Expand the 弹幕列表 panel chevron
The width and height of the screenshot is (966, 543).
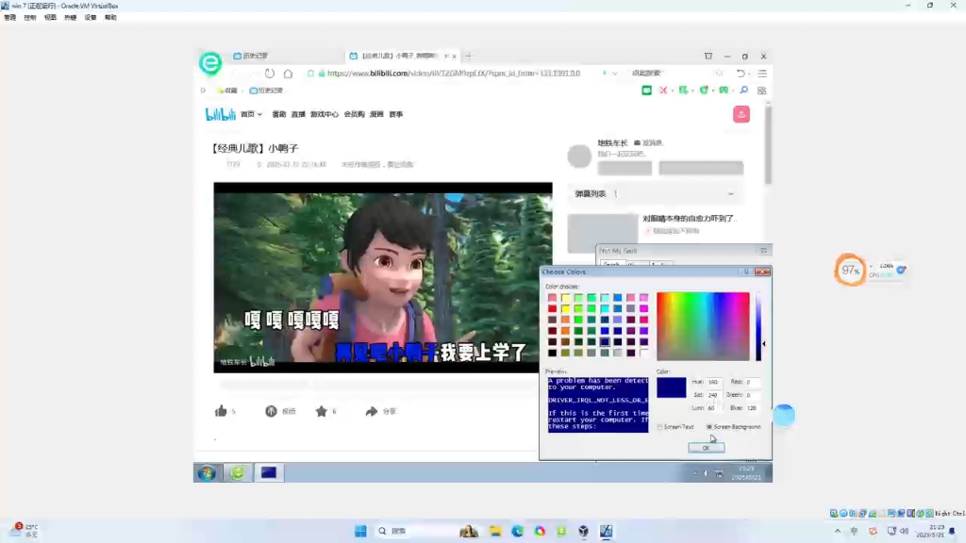tap(731, 194)
